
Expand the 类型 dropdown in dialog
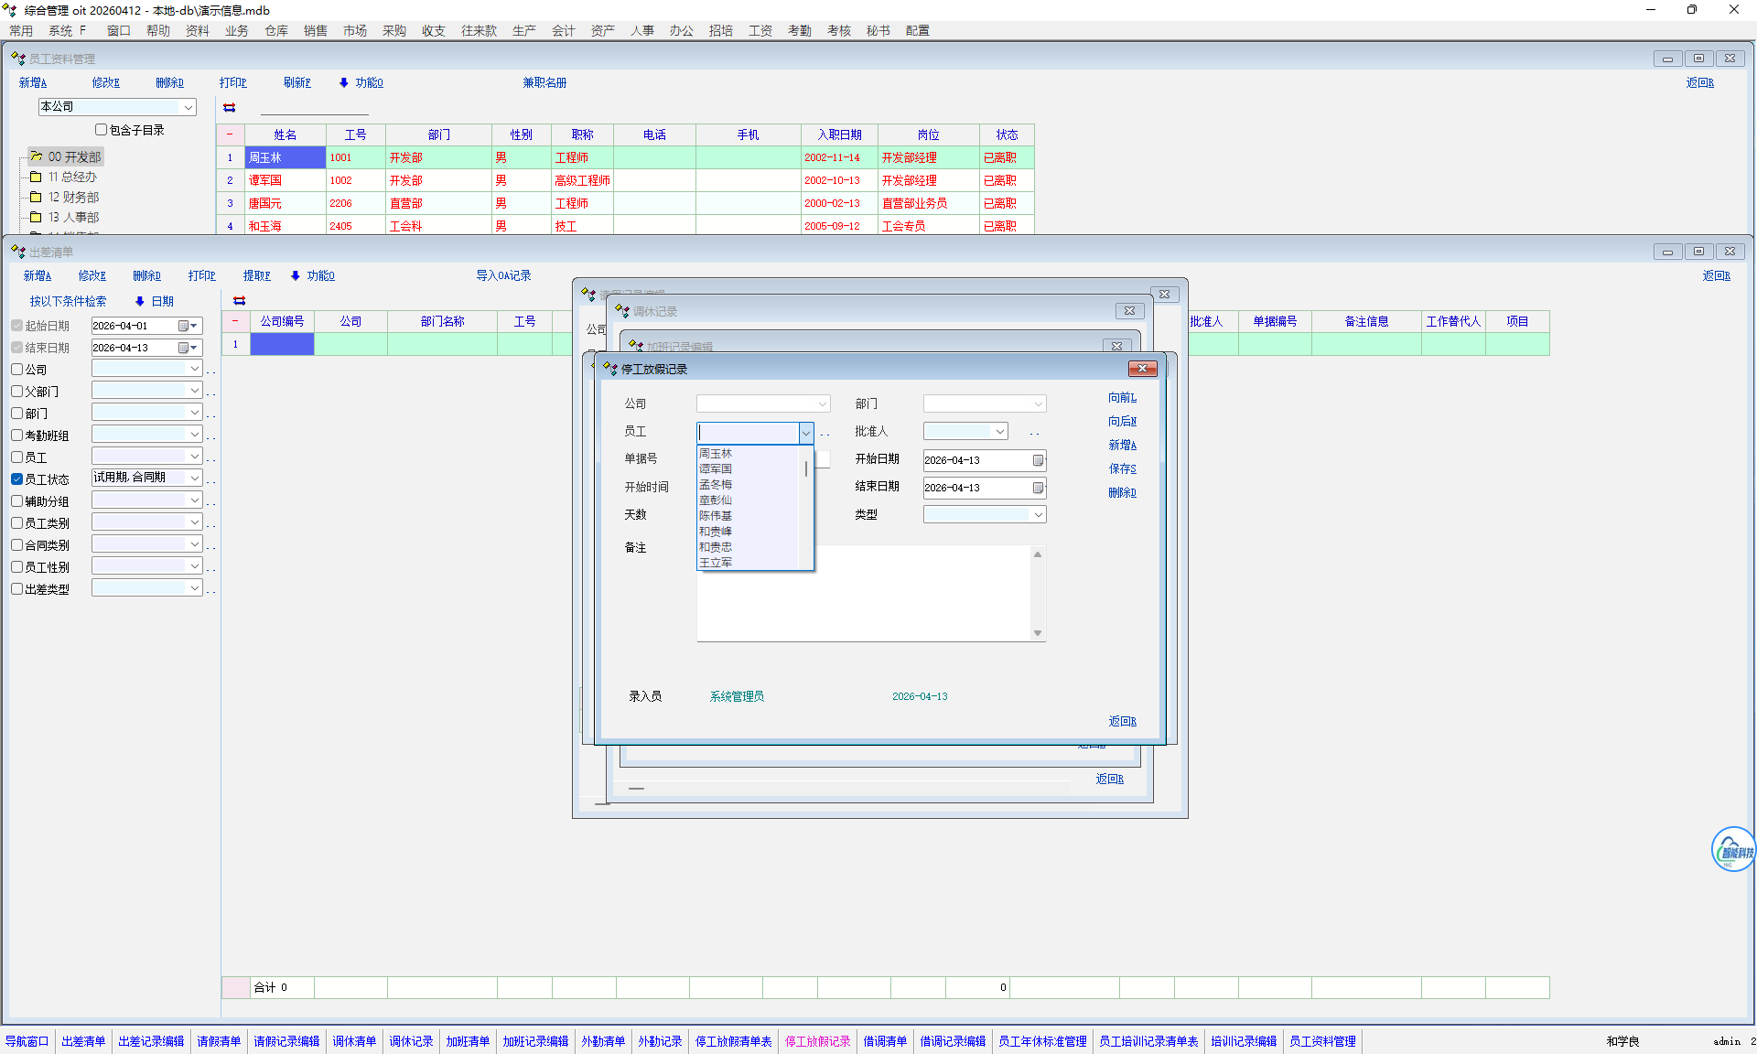click(x=1038, y=515)
